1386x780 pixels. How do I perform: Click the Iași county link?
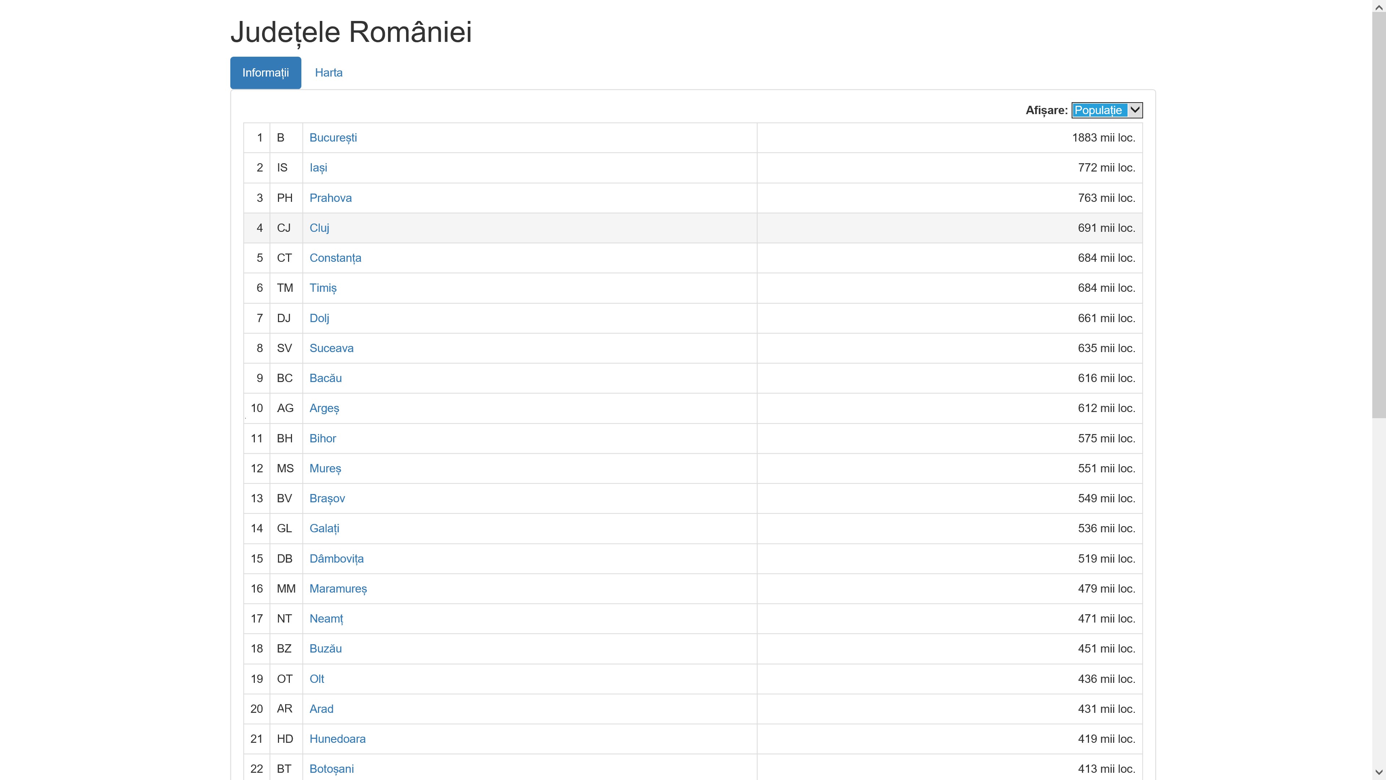pos(318,168)
